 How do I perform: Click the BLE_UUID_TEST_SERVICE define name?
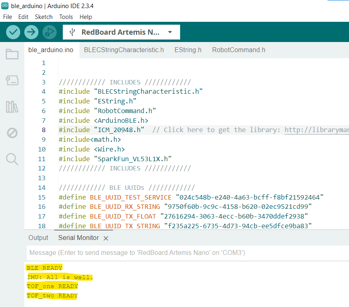pyautogui.click(x=131, y=197)
